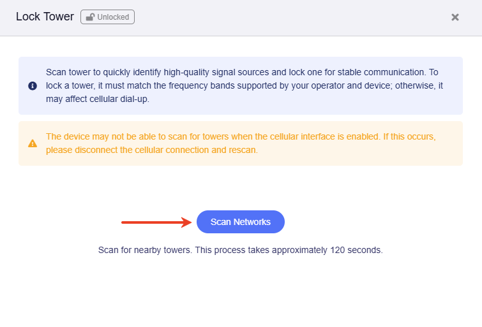Click the orange warning triangle icon

point(33,143)
